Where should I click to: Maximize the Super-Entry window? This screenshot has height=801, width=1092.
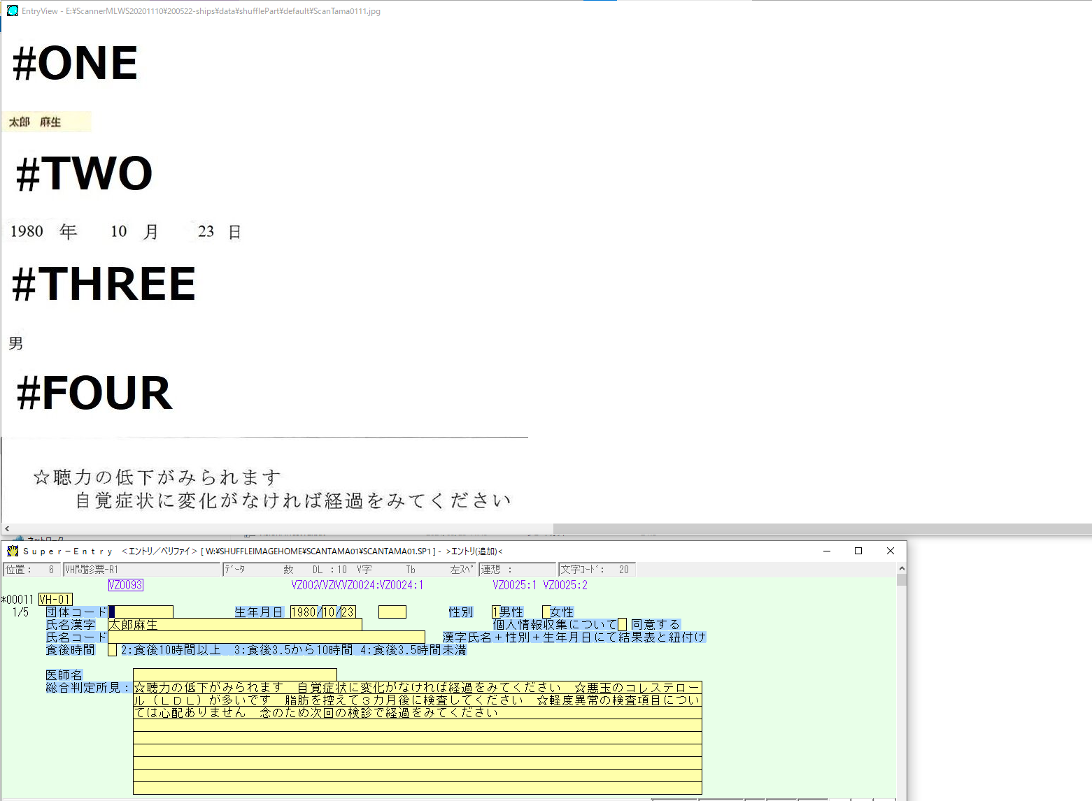(858, 551)
